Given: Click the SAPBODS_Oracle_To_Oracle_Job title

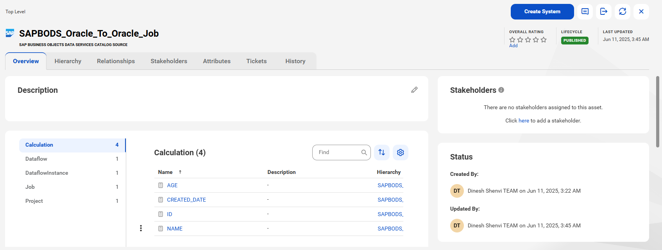Looking at the screenshot, I should click(x=89, y=34).
